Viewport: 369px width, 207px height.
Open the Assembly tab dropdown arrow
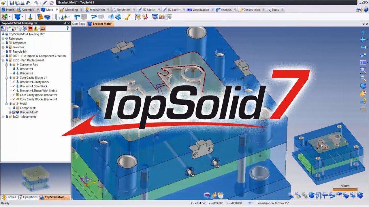(x=38, y=10)
